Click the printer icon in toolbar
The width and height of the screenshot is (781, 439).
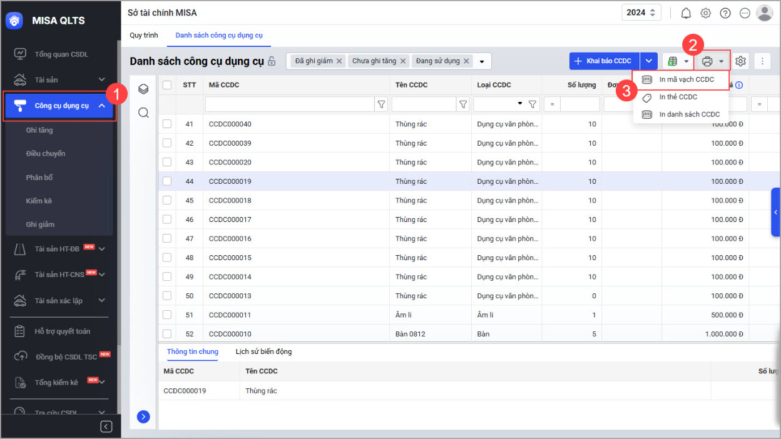pos(707,61)
